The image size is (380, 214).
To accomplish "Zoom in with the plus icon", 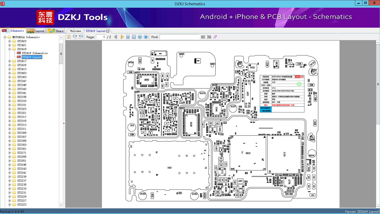I will [x=146, y=37].
